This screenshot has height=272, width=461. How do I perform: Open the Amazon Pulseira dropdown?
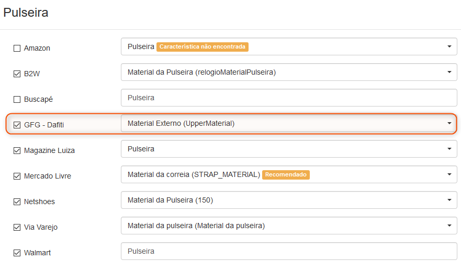289,46
